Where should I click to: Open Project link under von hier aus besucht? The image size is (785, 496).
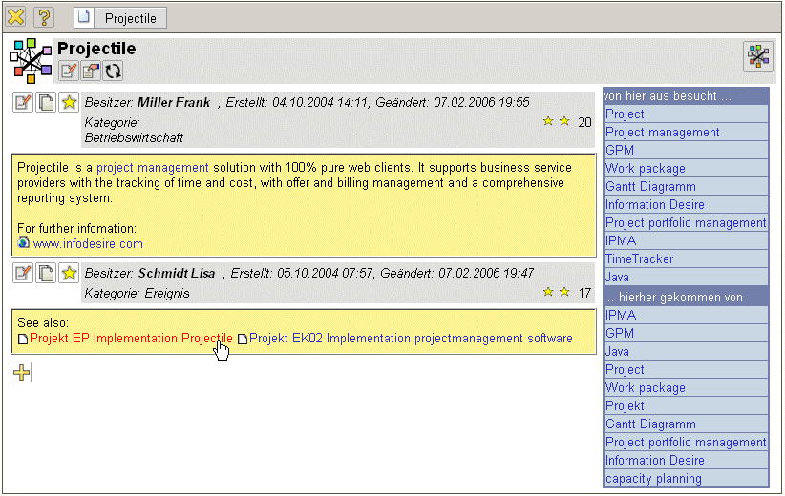(625, 114)
